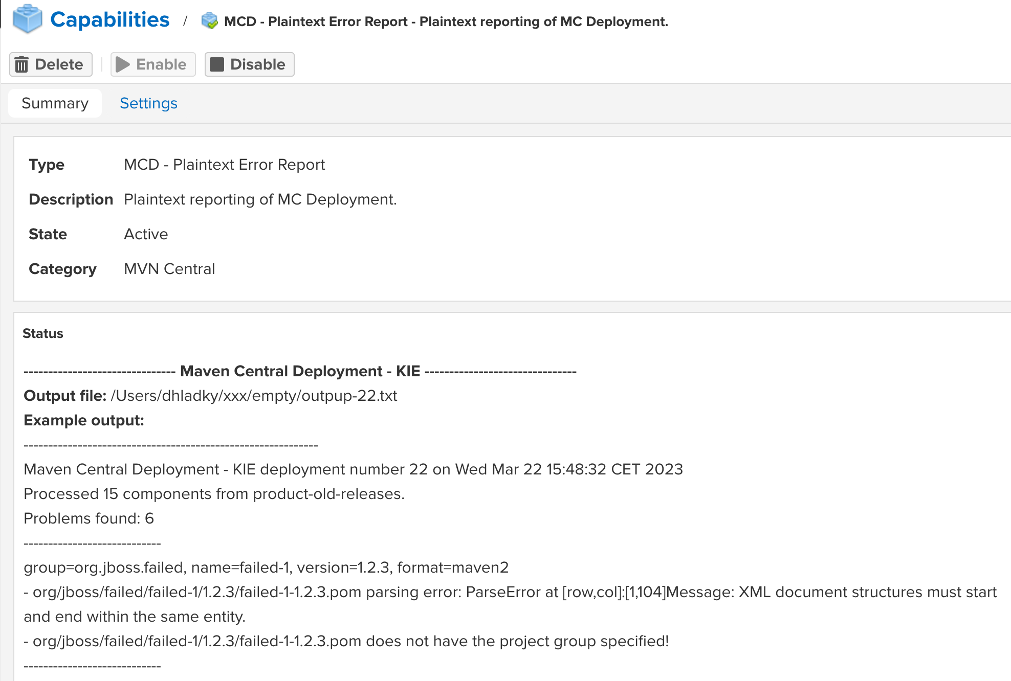The height and width of the screenshot is (681, 1011).
Task: Click the project group not specified error line
Action: click(346, 641)
